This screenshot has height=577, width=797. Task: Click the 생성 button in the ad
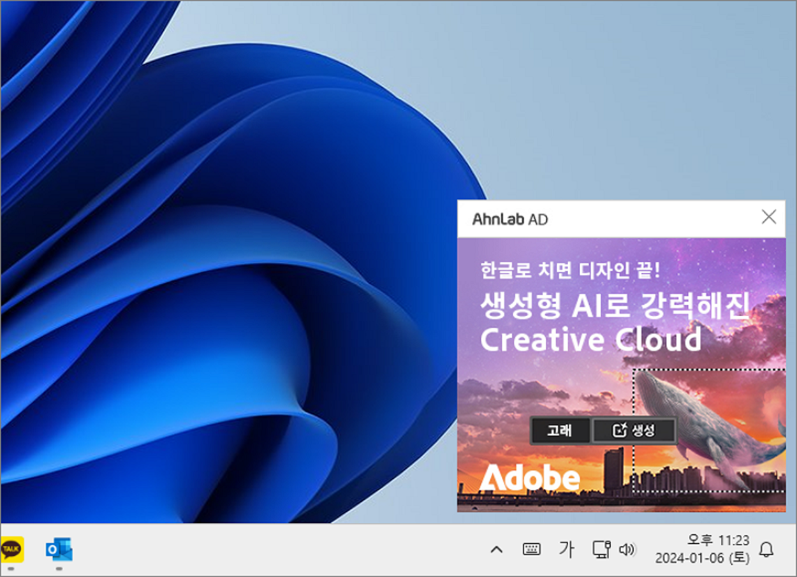click(x=634, y=430)
